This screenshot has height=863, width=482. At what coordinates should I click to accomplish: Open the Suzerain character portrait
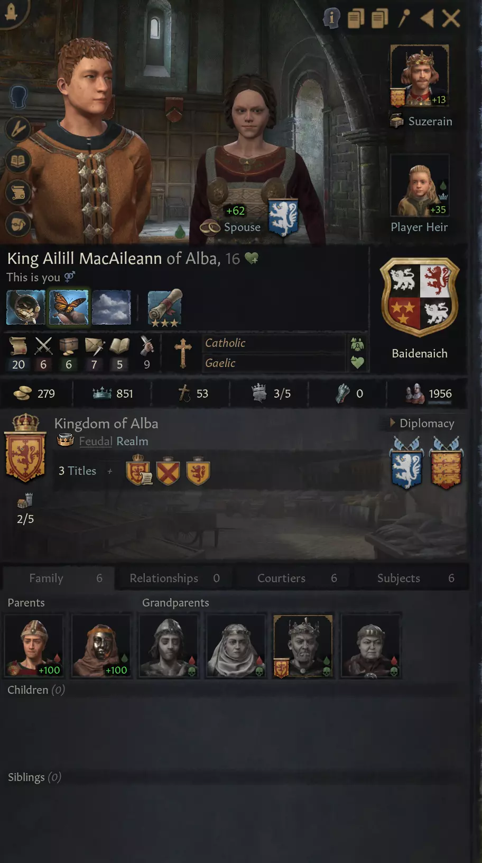coord(420,76)
